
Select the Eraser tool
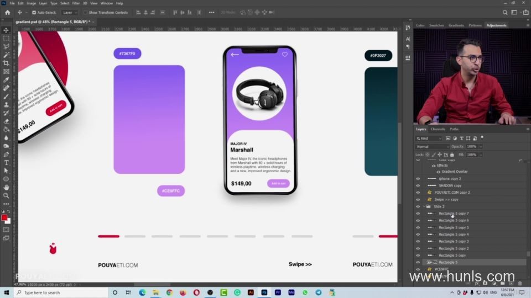(6, 121)
